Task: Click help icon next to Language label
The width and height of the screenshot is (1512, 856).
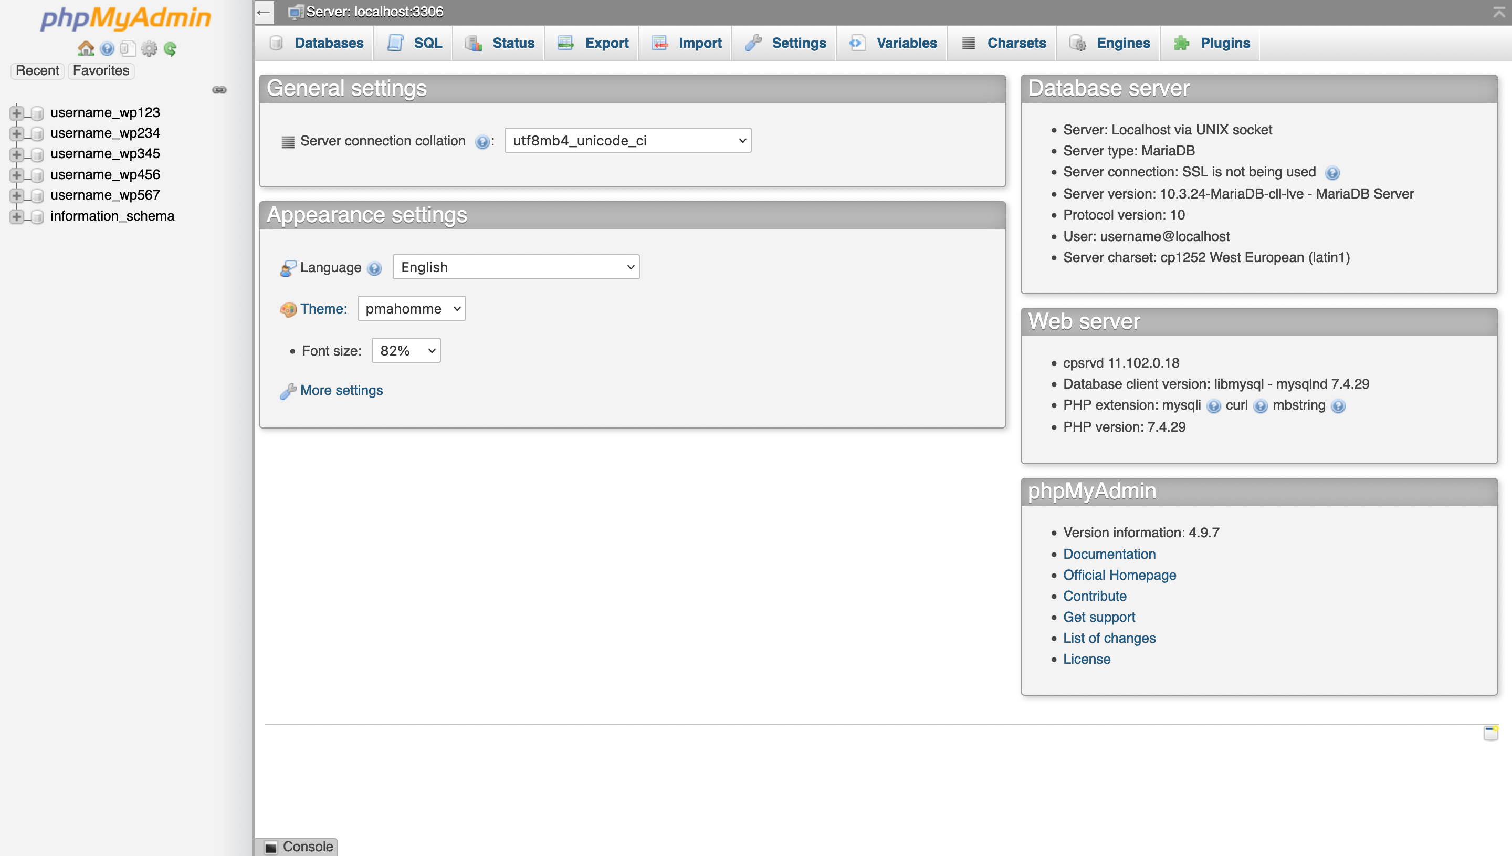Action: [374, 269]
